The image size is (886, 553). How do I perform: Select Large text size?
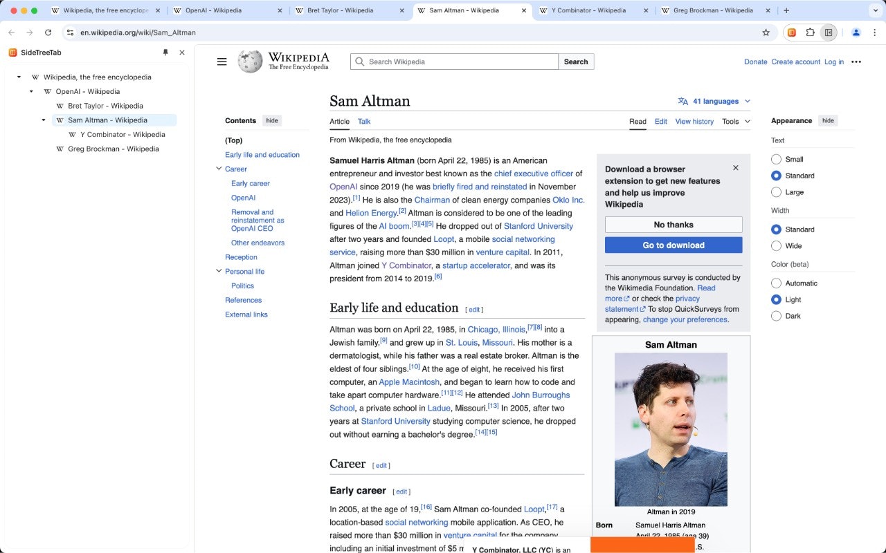(x=776, y=192)
